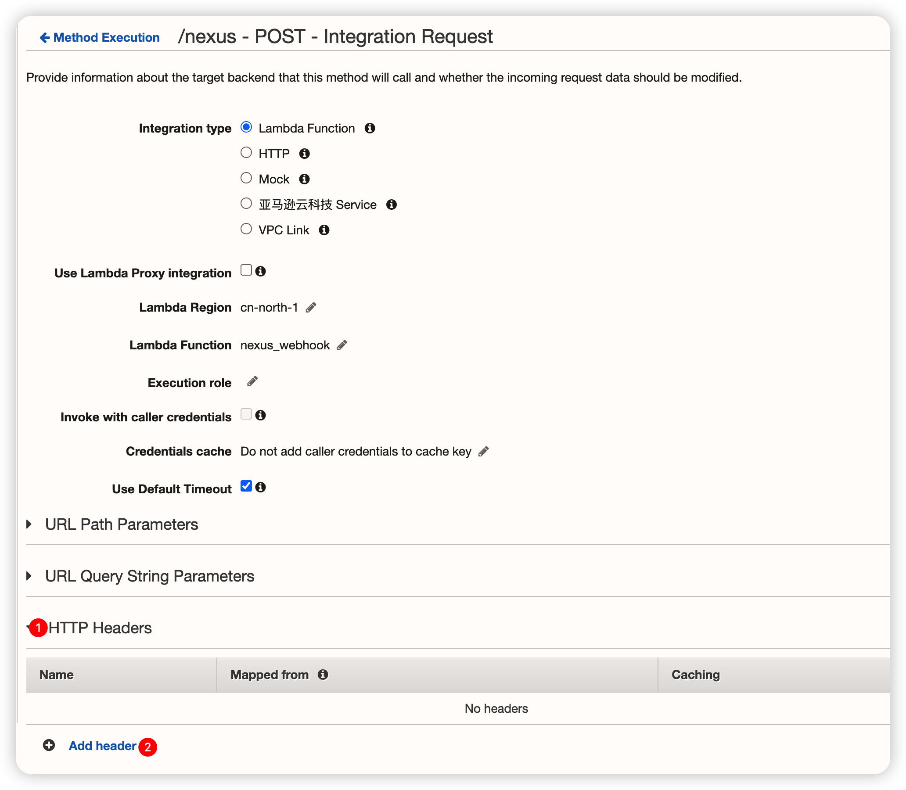Screen dimensions: 906x790
Task: Show info for Use Default Timeout
Action: click(261, 487)
